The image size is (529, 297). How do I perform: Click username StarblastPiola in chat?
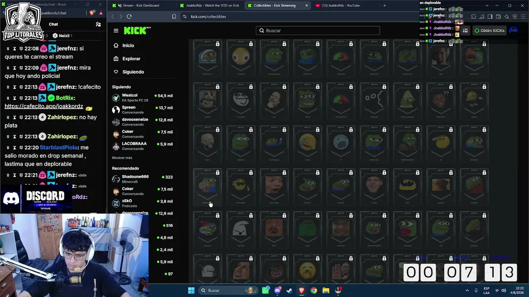58,147
